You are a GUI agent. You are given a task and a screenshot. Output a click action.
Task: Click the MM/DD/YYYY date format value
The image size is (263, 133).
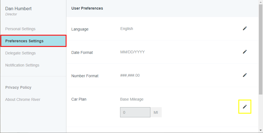(x=132, y=52)
